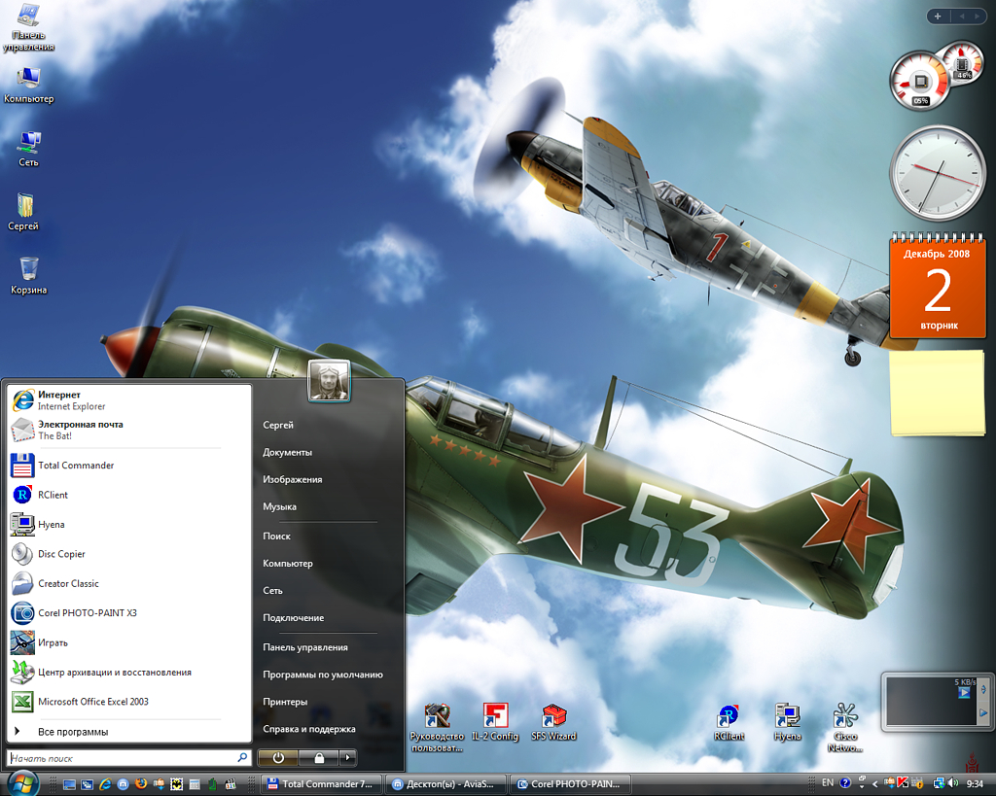Click Show Desktop quick launch icon

pyautogui.click(x=69, y=784)
